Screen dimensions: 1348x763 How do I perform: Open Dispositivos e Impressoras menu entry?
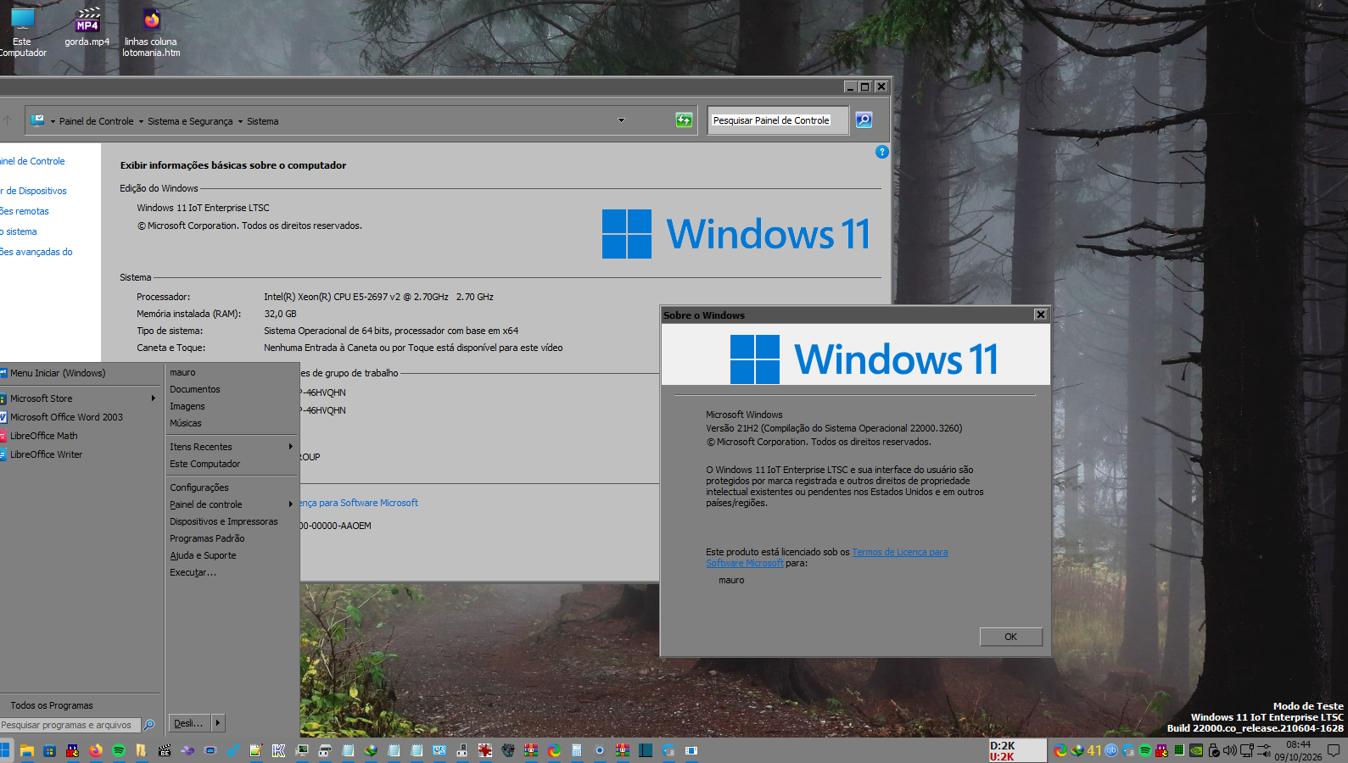pos(223,521)
